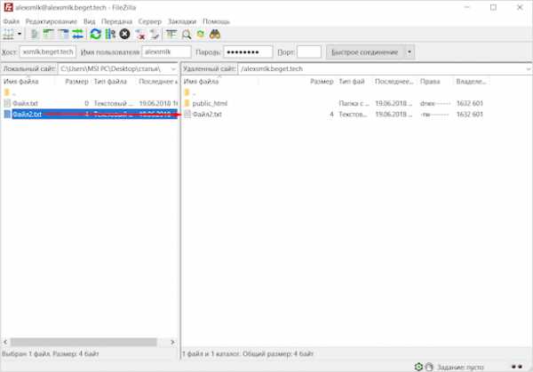Click the Задание: пусто status text
Image resolution: width=533 pixels, height=372 pixels.
[460, 368]
